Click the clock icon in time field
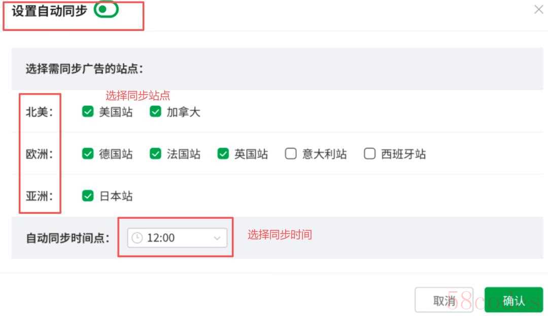 pyautogui.click(x=137, y=238)
